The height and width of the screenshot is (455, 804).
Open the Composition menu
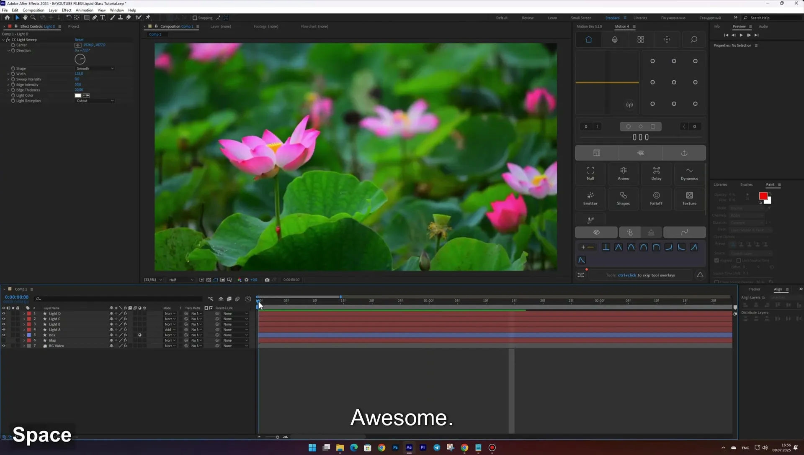pyautogui.click(x=33, y=10)
